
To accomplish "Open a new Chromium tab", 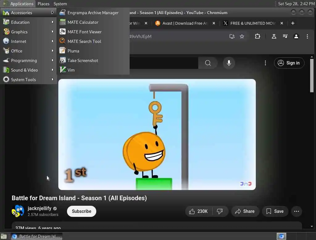I will coord(293,23).
